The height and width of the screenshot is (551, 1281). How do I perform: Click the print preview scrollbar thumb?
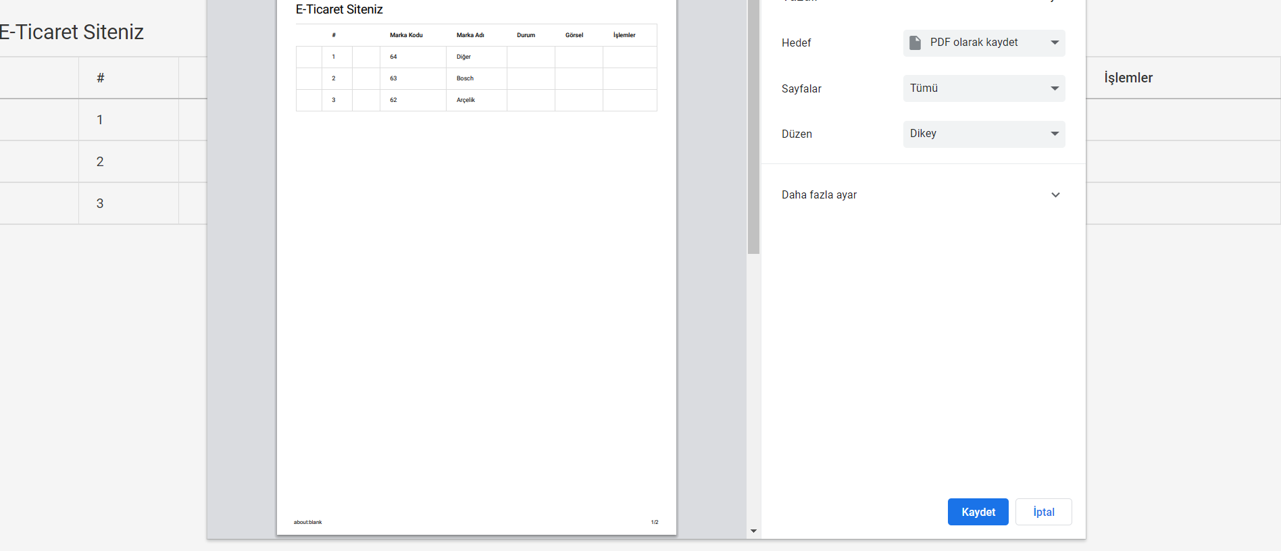tap(753, 127)
